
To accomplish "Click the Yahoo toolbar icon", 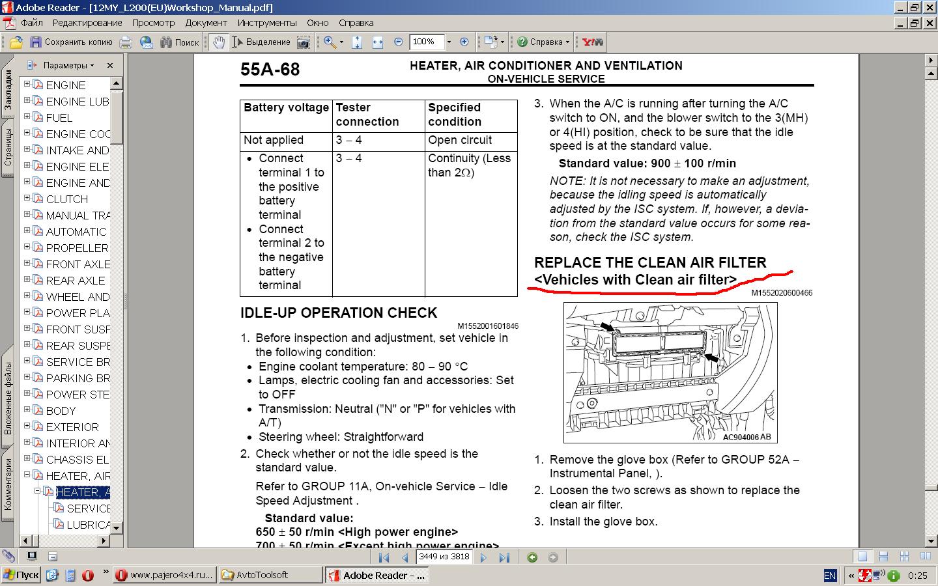I will [x=593, y=42].
